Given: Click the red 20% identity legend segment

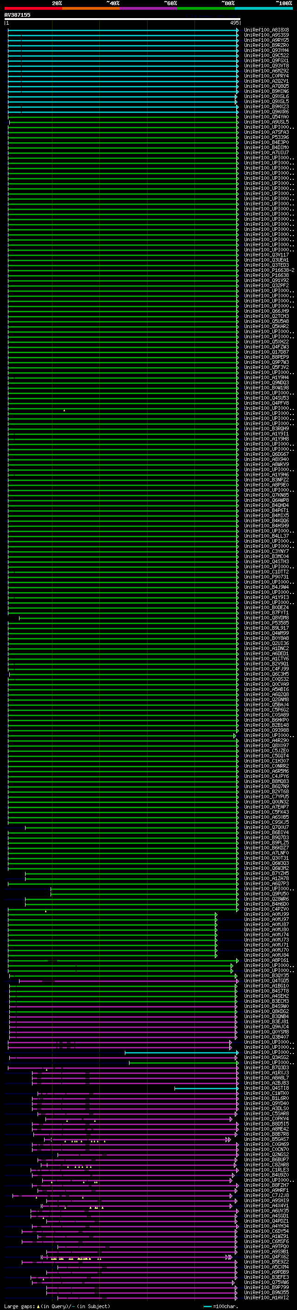Looking at the screenshot, I should click(33, 8).
